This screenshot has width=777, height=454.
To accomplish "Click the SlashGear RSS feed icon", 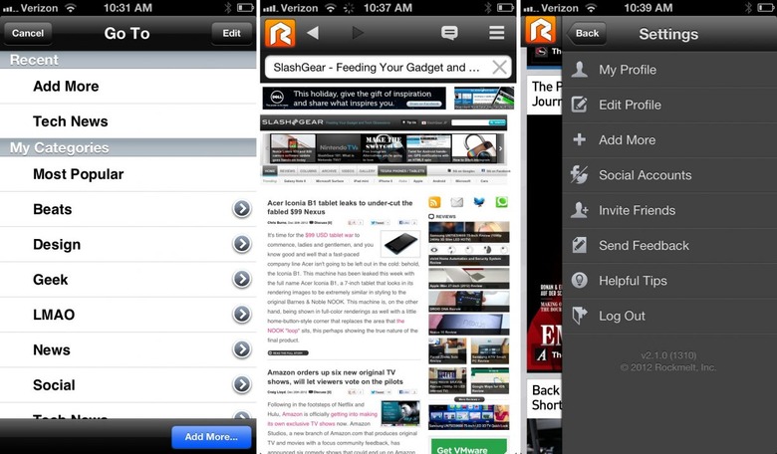I will [434, 202].
